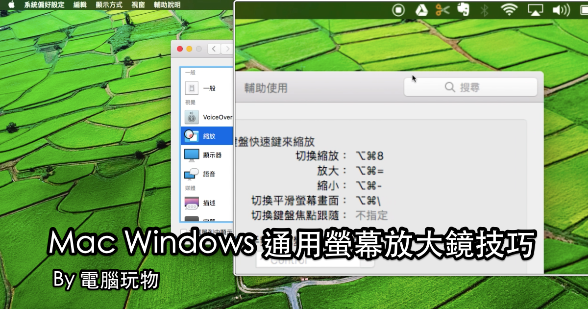Open the 輔助說明 menu
588x309 pixels.
click(x=167, y=5)
